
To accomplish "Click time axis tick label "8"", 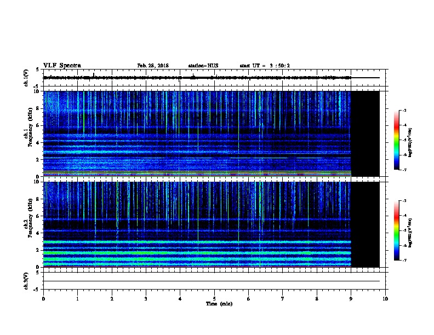I will pos(317,299).
